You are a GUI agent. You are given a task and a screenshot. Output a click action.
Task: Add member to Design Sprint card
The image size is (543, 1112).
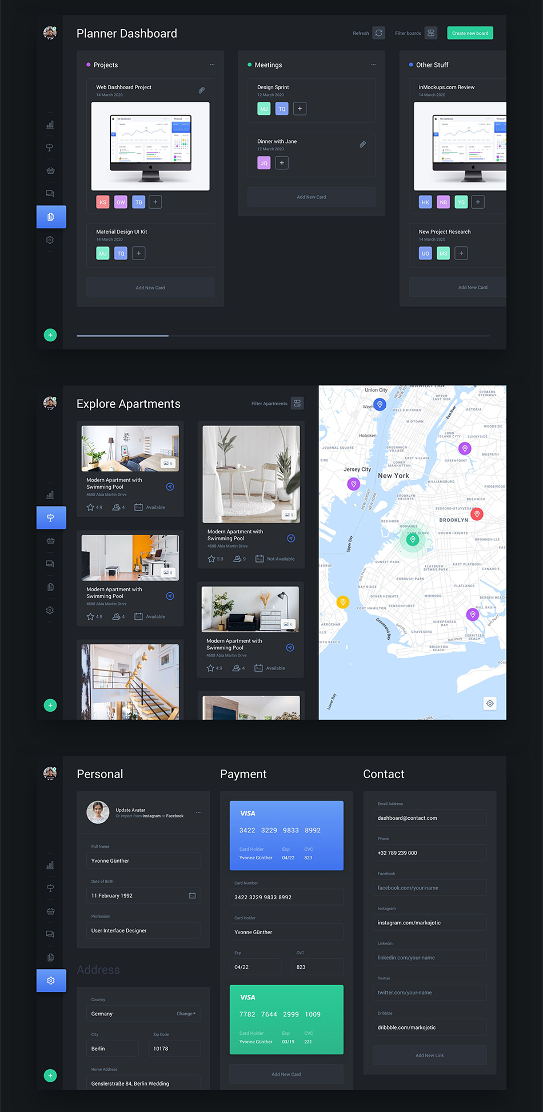(x=300, y=109)
